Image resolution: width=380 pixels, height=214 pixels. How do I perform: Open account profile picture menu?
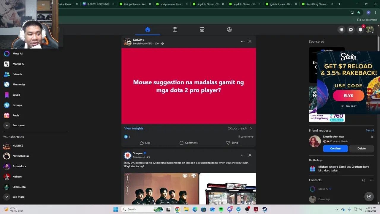370,29
